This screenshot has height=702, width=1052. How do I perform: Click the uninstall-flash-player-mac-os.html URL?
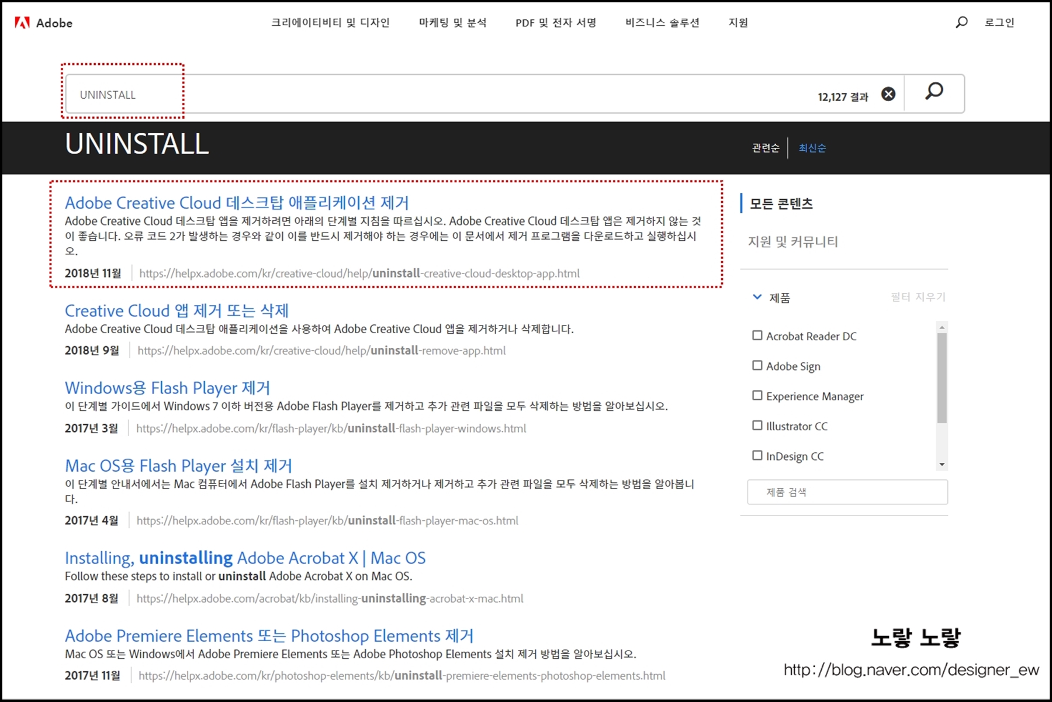pos(327,520)
